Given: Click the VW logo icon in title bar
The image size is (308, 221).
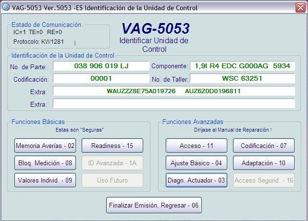Looking at the screenshot, I should (6, 8).
